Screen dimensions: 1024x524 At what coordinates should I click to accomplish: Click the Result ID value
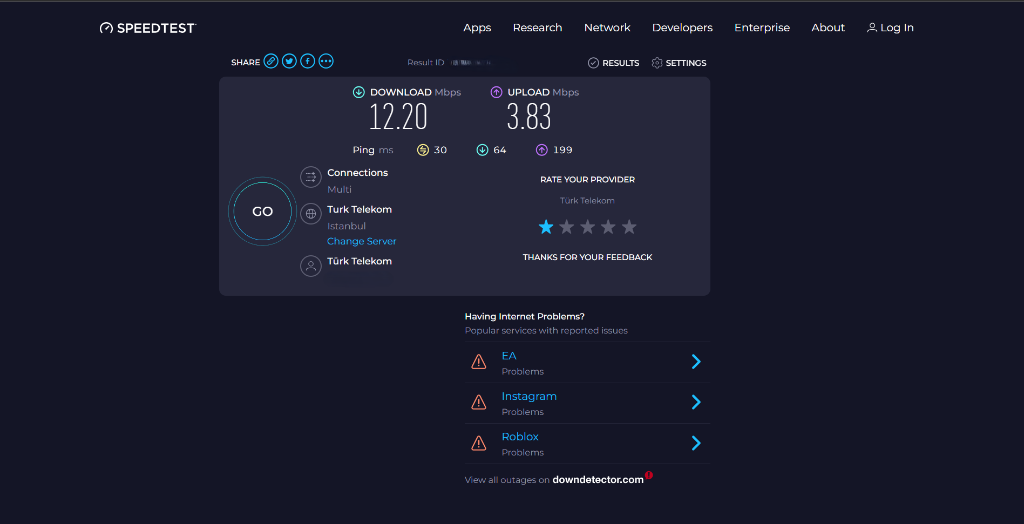tap(471, 63)
